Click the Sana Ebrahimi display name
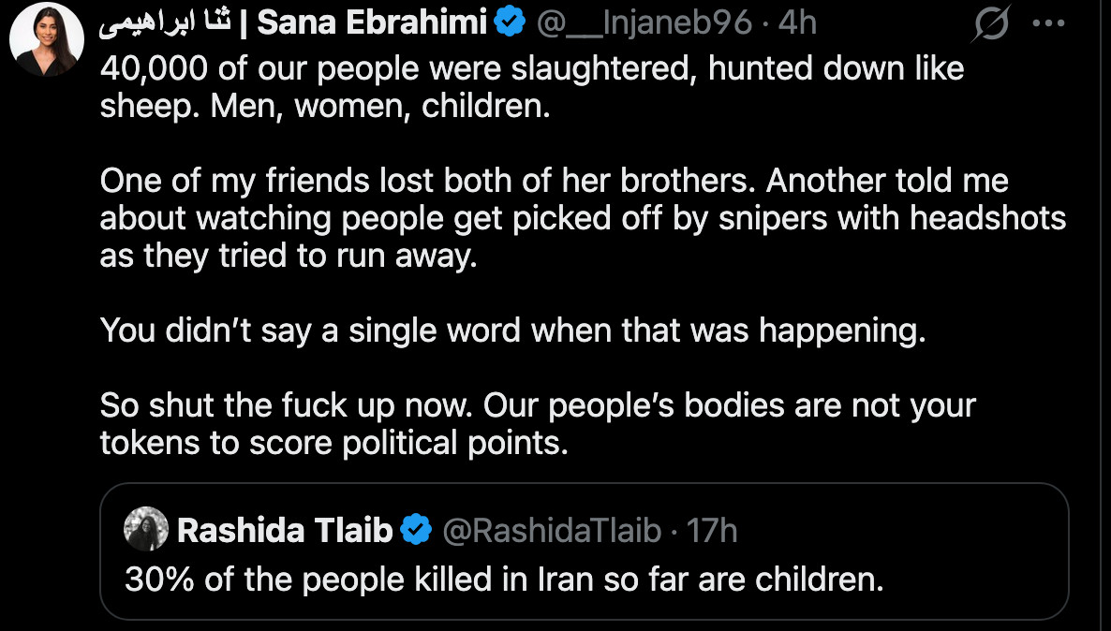This screenshot has width=1111, height=631. click(372, 23)
